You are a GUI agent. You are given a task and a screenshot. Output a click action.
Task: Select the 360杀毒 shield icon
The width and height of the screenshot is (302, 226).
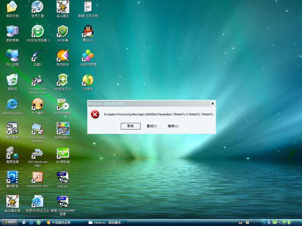tap(62, 31)
